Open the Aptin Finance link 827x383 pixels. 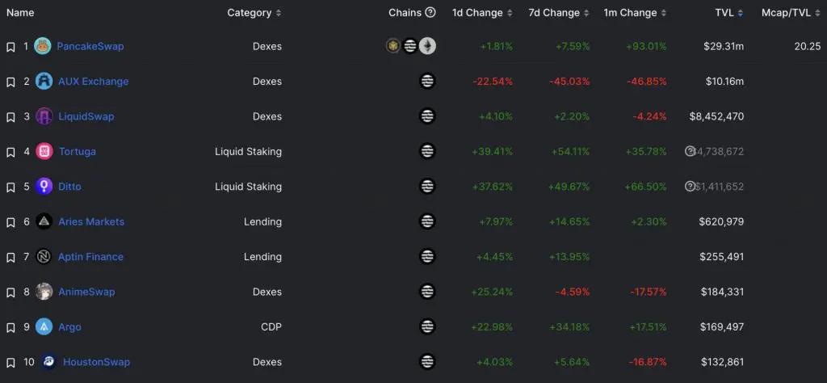pyautogui.click(x=90, y=257)
